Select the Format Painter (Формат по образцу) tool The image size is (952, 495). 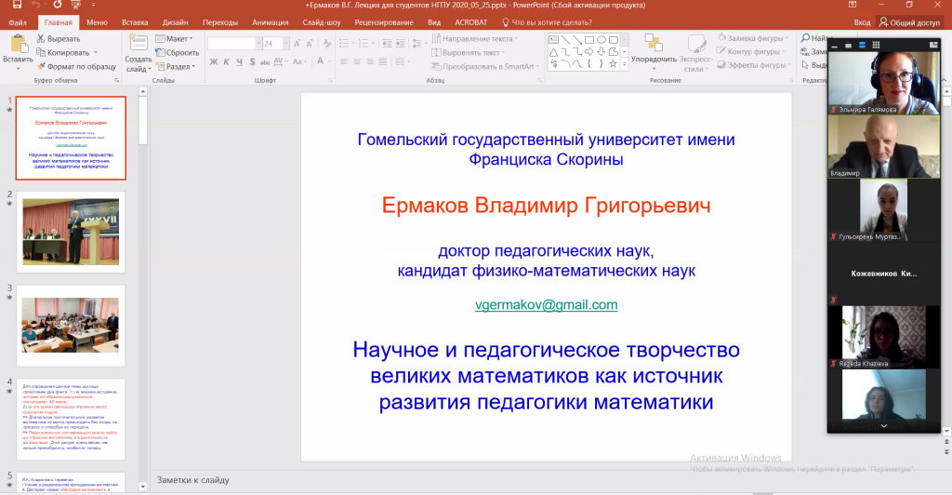[42, 66]
